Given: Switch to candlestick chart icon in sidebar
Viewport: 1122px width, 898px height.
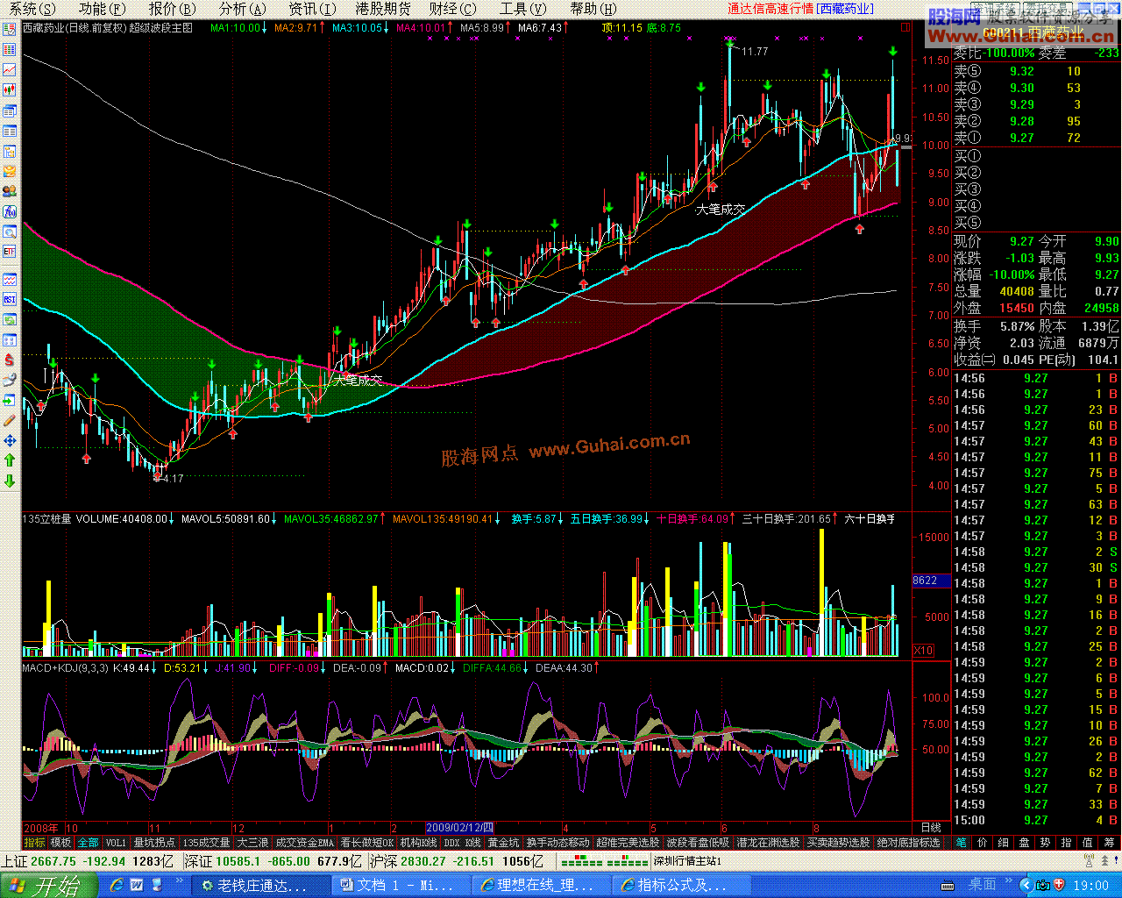Looking at the screenshot, I should point(10,90).
